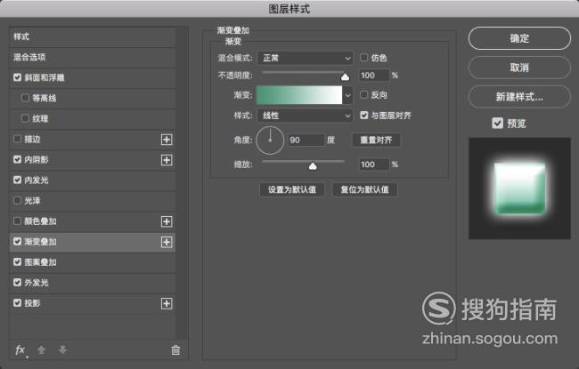Click the plus icon next to 投影
This screenshot has width=579, height=369.
(x=167, y=304)
